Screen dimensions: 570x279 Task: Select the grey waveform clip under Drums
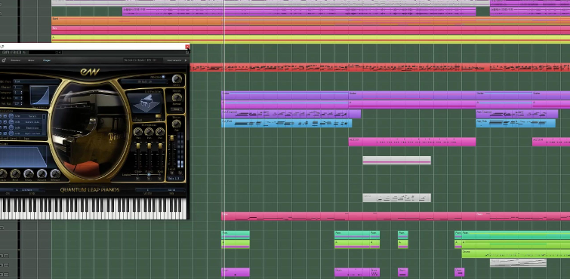pos(518,262)
